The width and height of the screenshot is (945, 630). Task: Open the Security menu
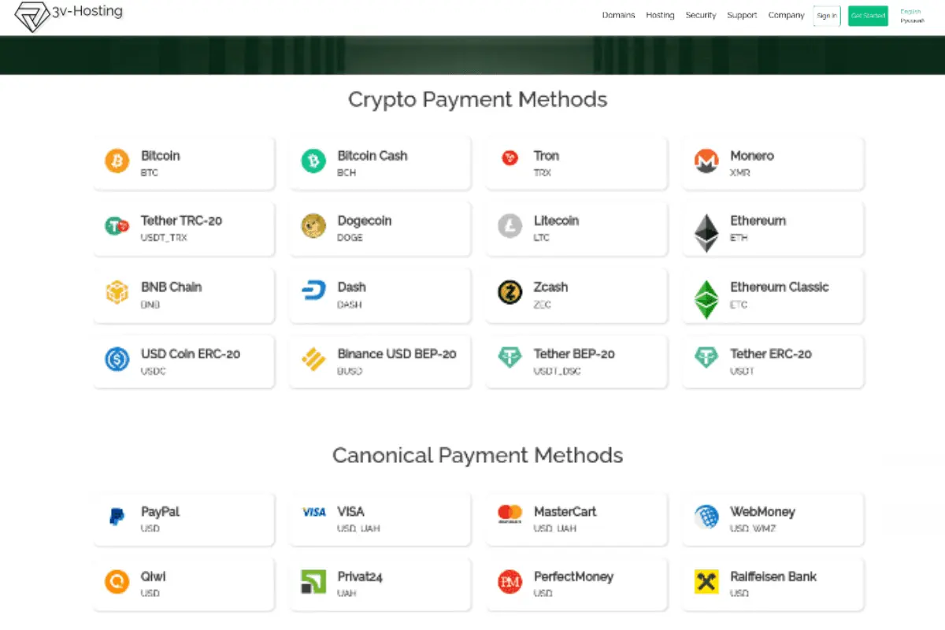701,15
